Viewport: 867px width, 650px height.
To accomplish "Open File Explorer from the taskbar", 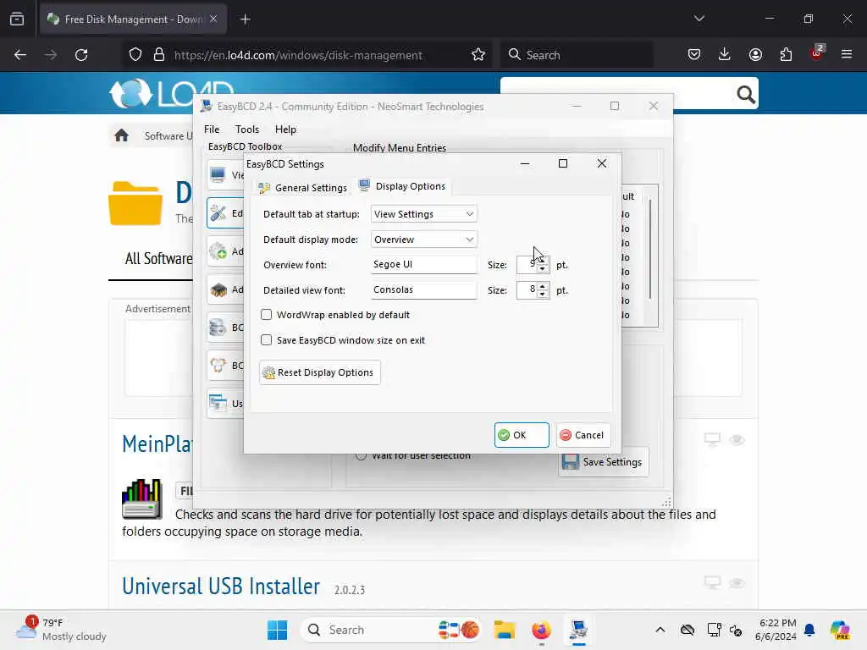I will click(x=505, y=630).
